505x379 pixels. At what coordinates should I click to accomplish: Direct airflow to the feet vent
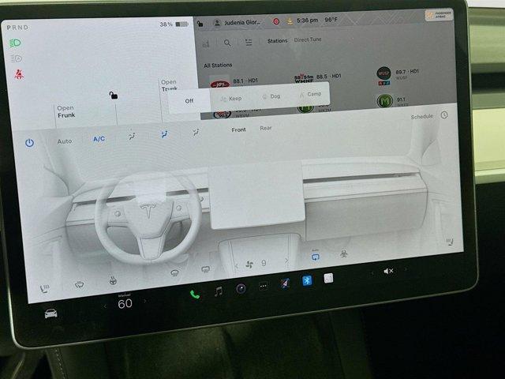(x=196, y=132)
